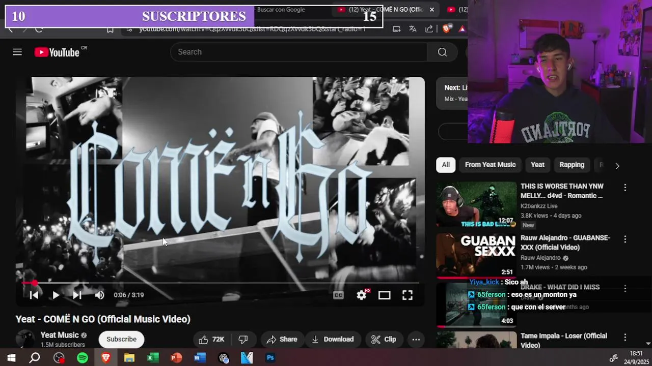652x366 pixels.
Task: Open options for THIS IS WORSE THAN YNW MELLY video
Action: (x=625, y=188)
